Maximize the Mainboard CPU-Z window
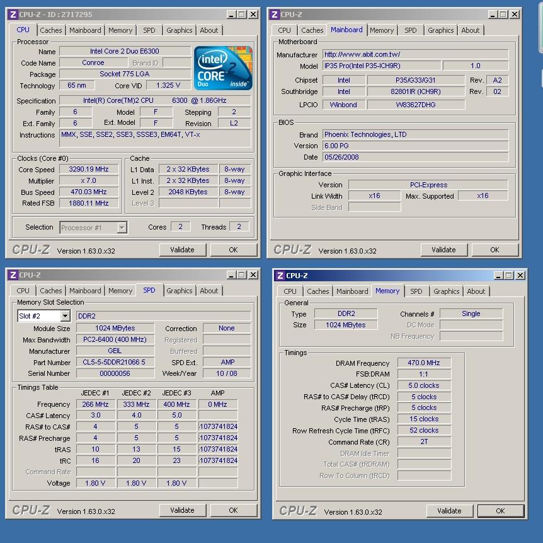Viewport: 543px width, 543px height. [503, 15]
